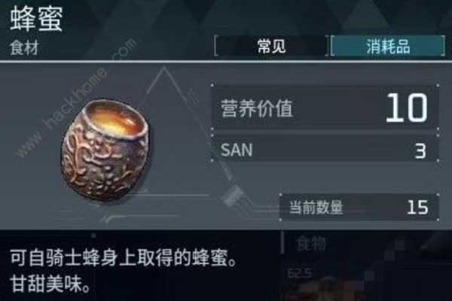Viewport: 452px width, 301px height.
Task: Click the SAN stat row
Action: click(x=325, y=148)
